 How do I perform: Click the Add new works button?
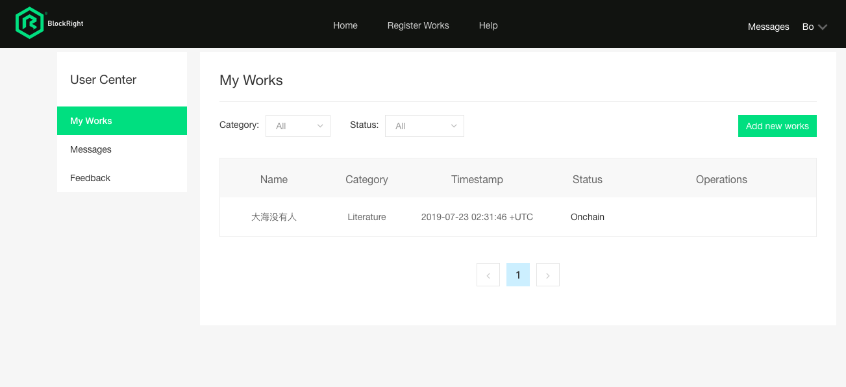777,126
